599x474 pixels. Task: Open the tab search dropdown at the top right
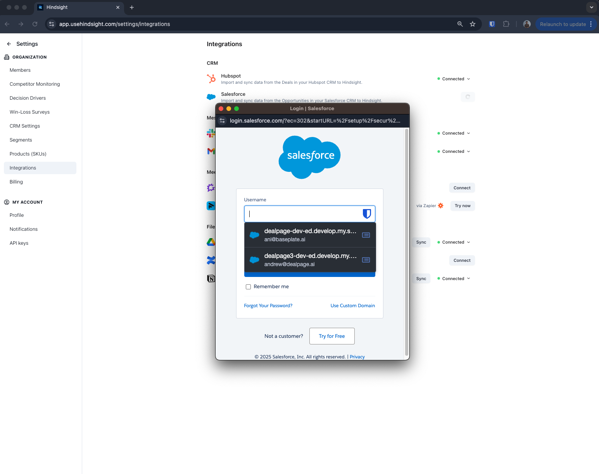pyautogui.click(x=591, y=7)
